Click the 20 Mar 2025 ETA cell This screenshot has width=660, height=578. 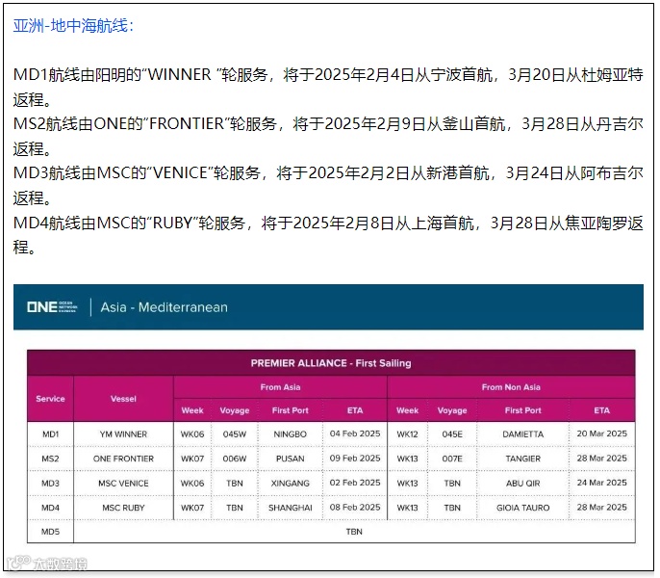click(602, 433)
